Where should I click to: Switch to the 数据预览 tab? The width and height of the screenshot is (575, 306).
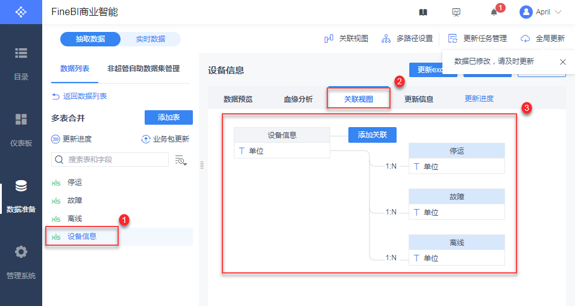click(x=238, y=99)
